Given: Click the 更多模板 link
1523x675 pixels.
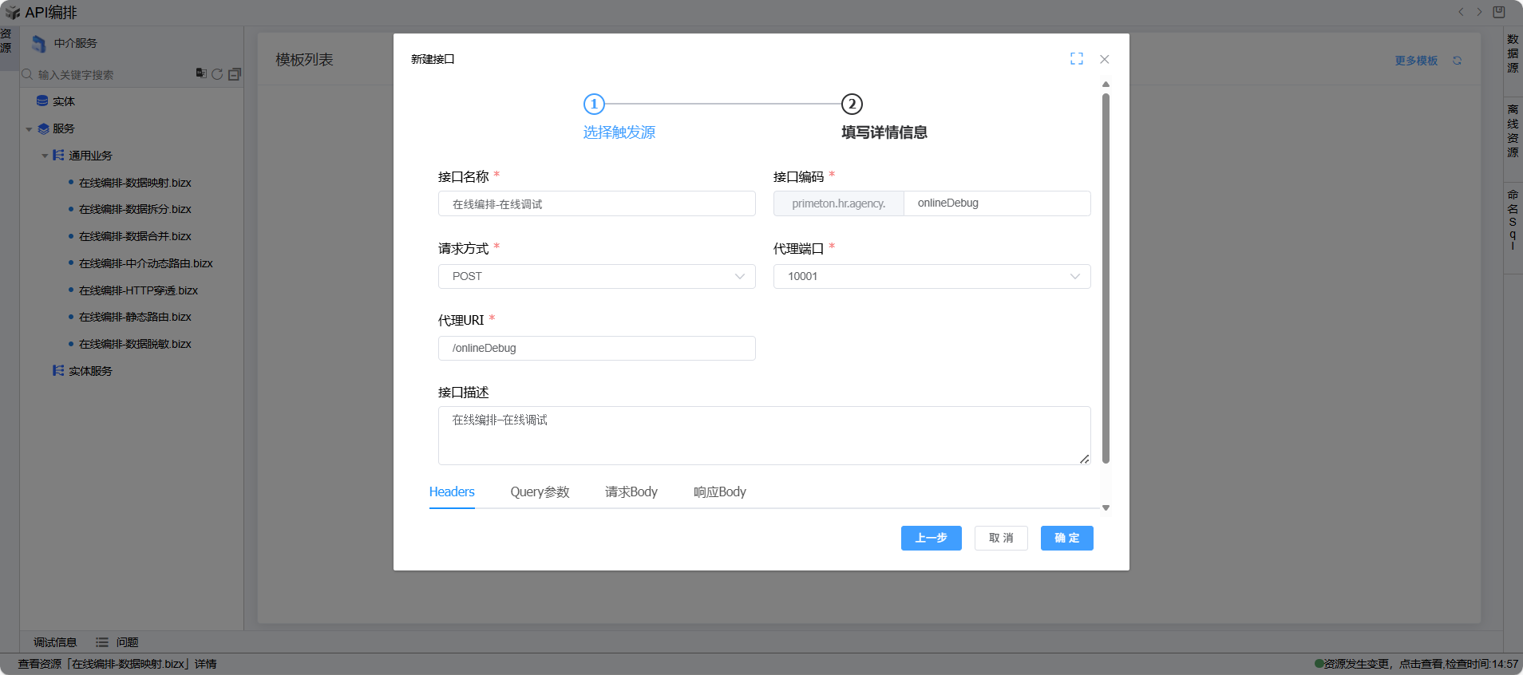Looking at the screenshot, I should [1415, 61].
